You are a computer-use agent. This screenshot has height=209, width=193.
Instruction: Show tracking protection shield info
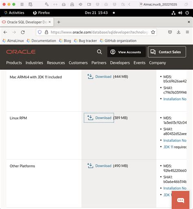point(39,32)
